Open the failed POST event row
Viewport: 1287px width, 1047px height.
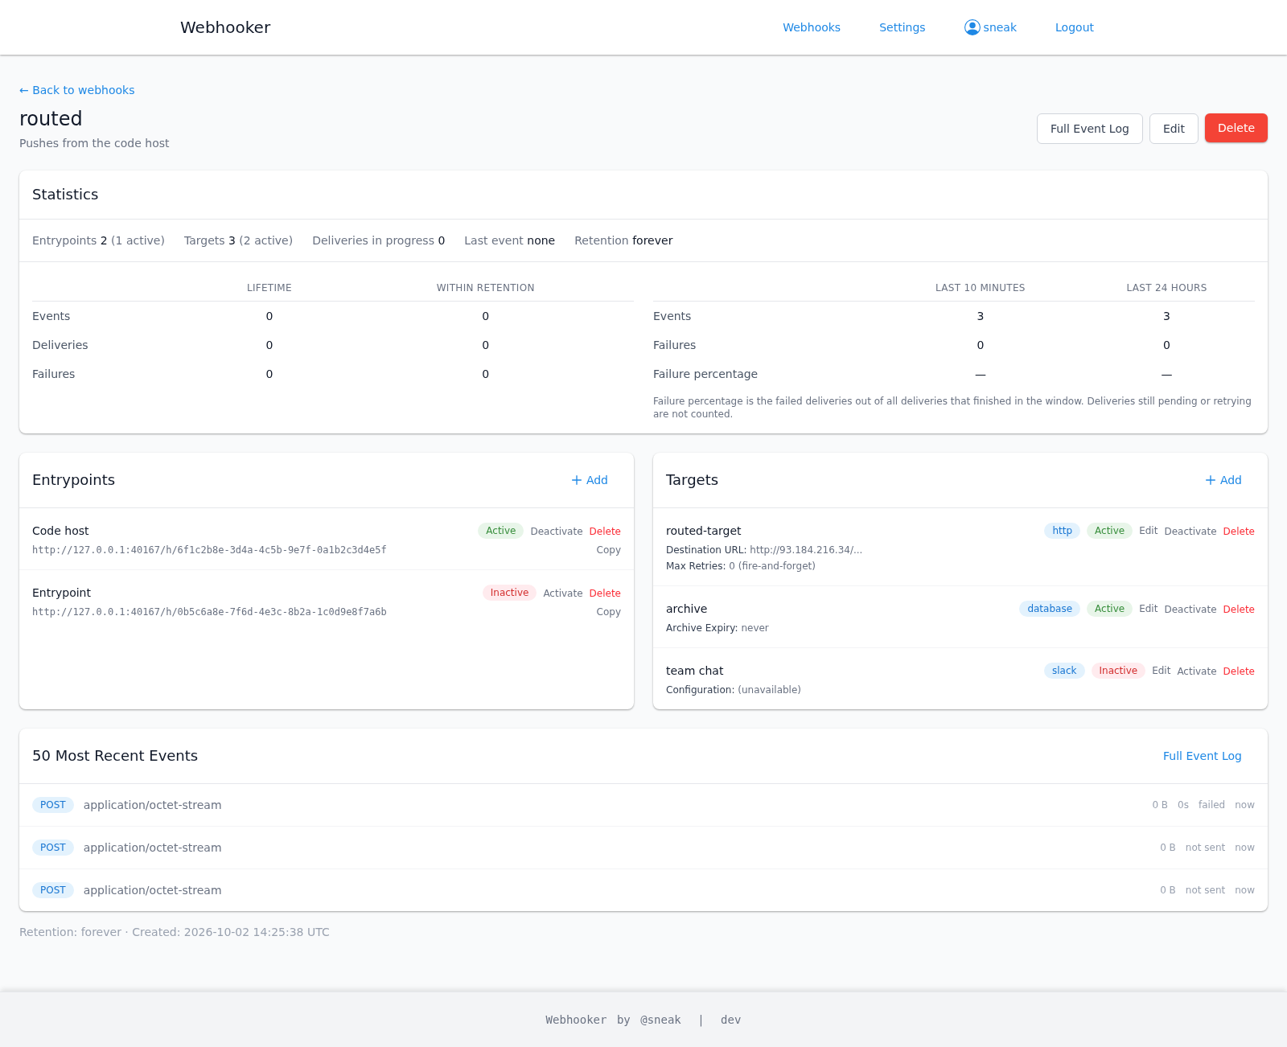tap(643, 805)
